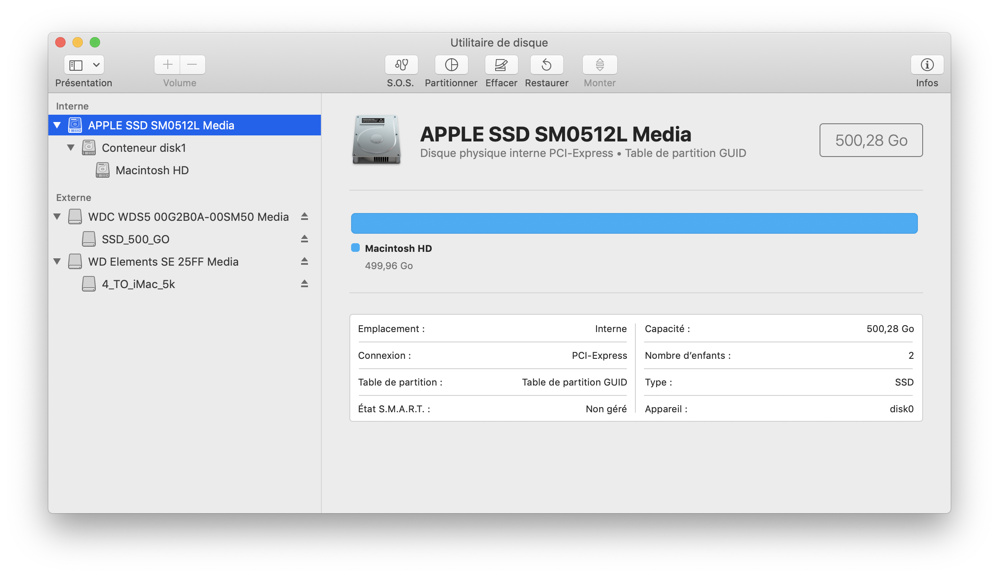Select Macintosh HD in the sidebar
This screenshot has height=577, width=999.
[x=152, y=170]
